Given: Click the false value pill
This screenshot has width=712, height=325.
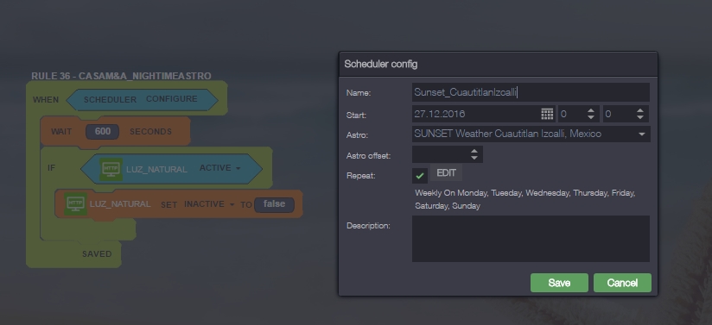Looking at the screenshot, I should click(x=274, y=204).
